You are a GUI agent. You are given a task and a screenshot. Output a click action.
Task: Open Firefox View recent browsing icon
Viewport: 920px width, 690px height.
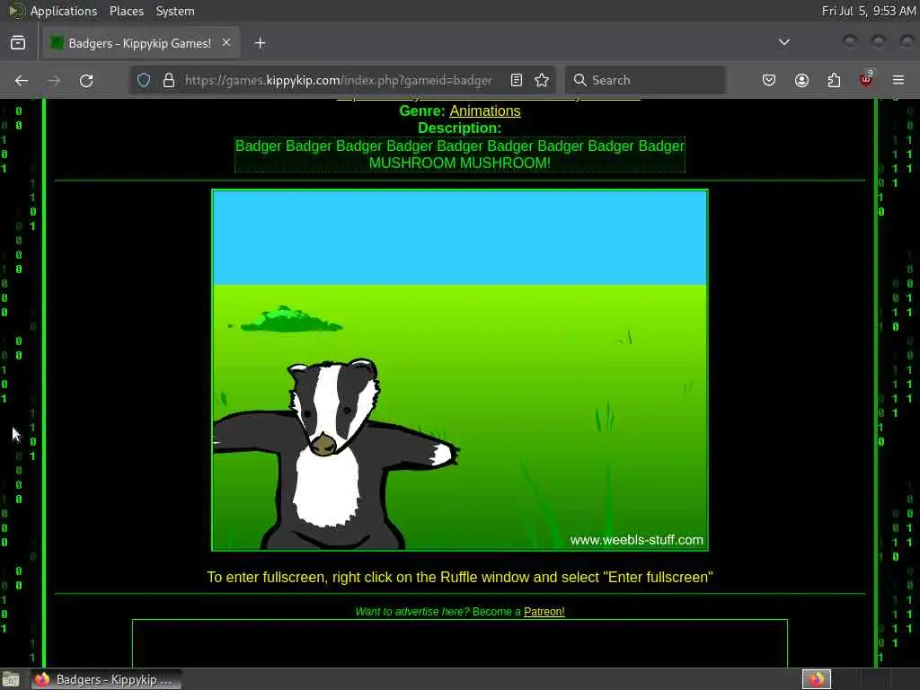(x=18, y=43)
